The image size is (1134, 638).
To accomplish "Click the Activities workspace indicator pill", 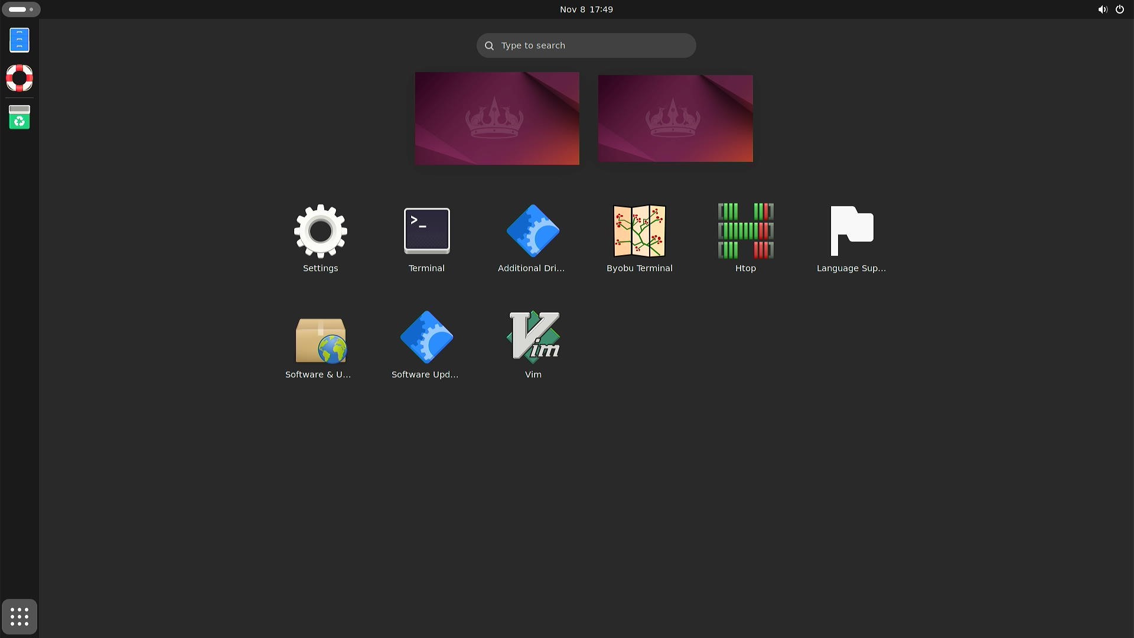I will point(21,9).
